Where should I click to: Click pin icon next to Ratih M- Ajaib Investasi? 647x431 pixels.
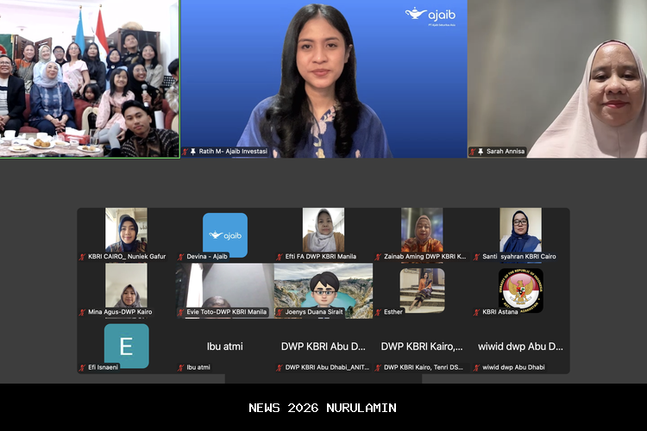tap(193, 151)
